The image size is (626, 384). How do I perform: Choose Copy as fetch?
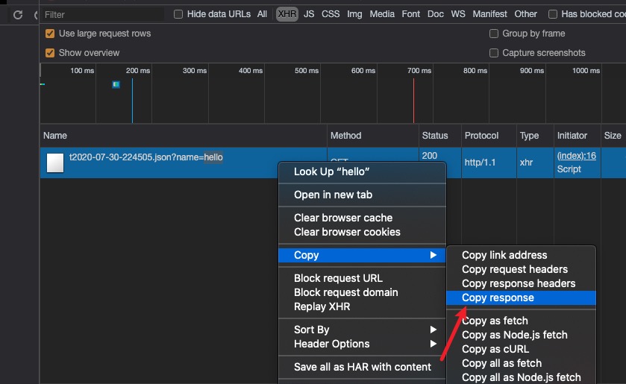pyautogui.click(x=521, y=321)
